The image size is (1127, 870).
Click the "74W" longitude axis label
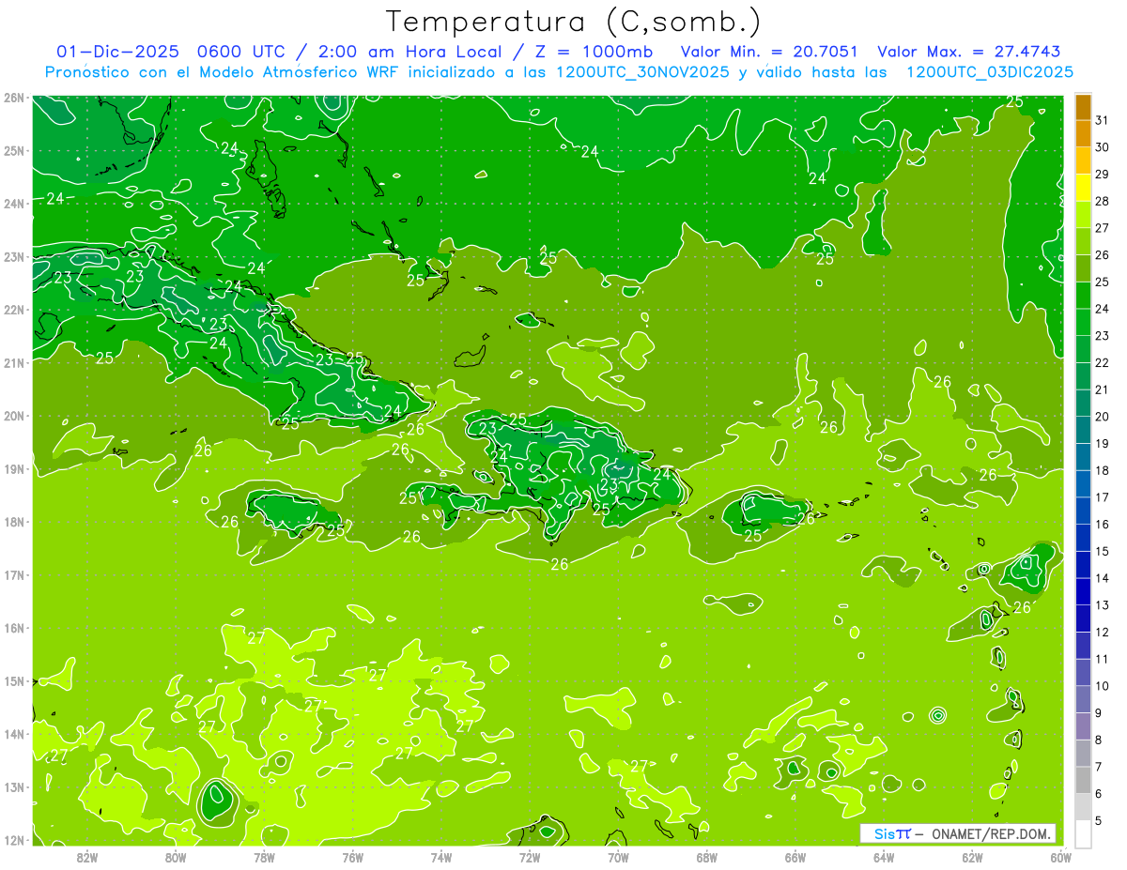[441, 857]
